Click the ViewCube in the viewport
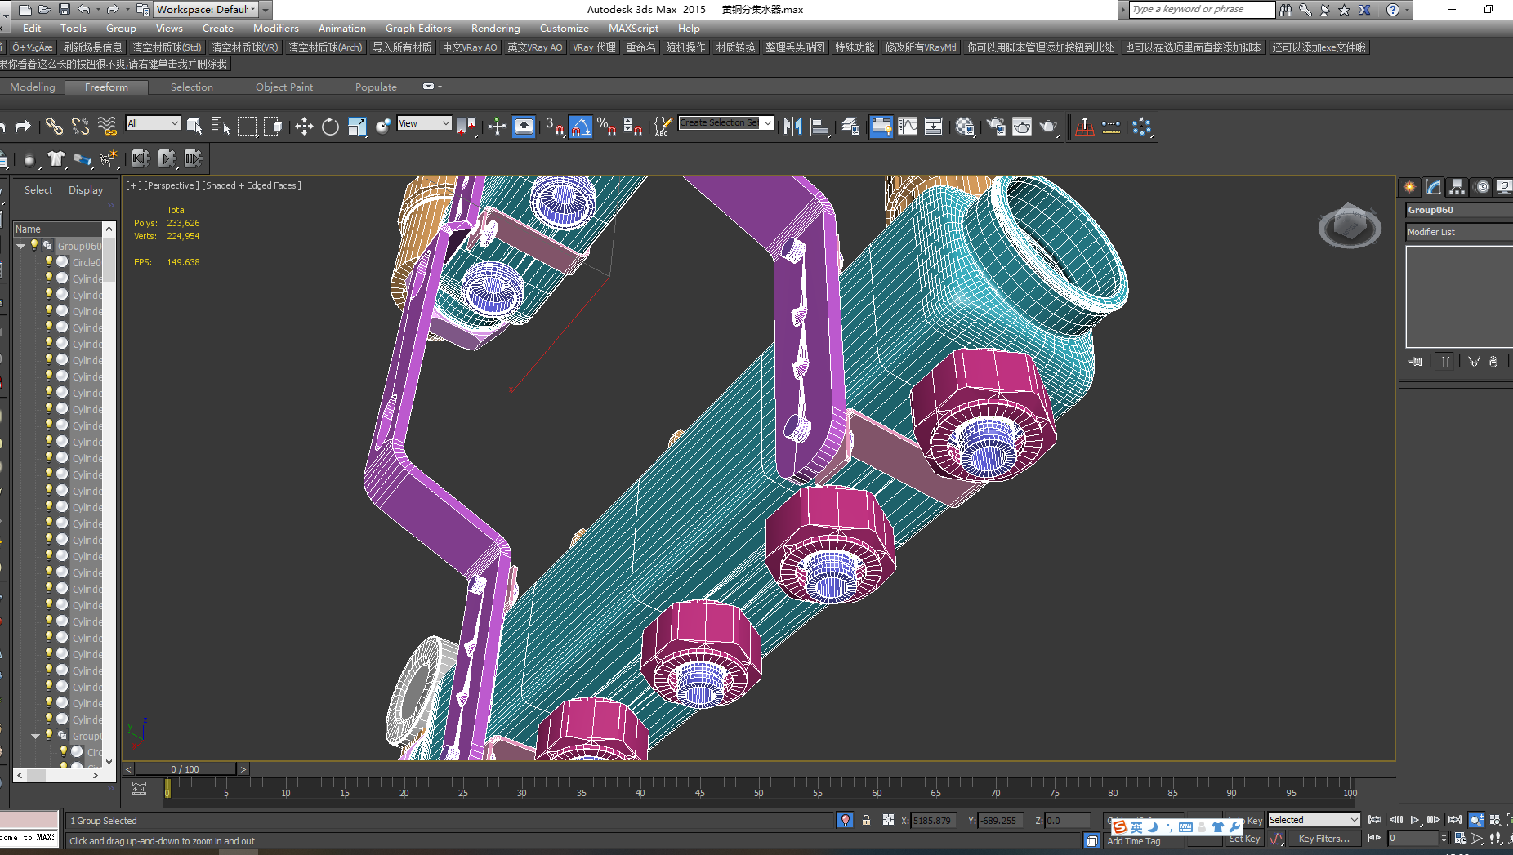Viewport: 1513px width, 855px height. click(1350, 226)
